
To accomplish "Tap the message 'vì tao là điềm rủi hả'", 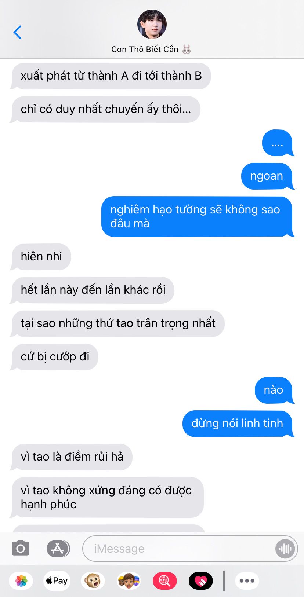I will (x=72, y=457).
